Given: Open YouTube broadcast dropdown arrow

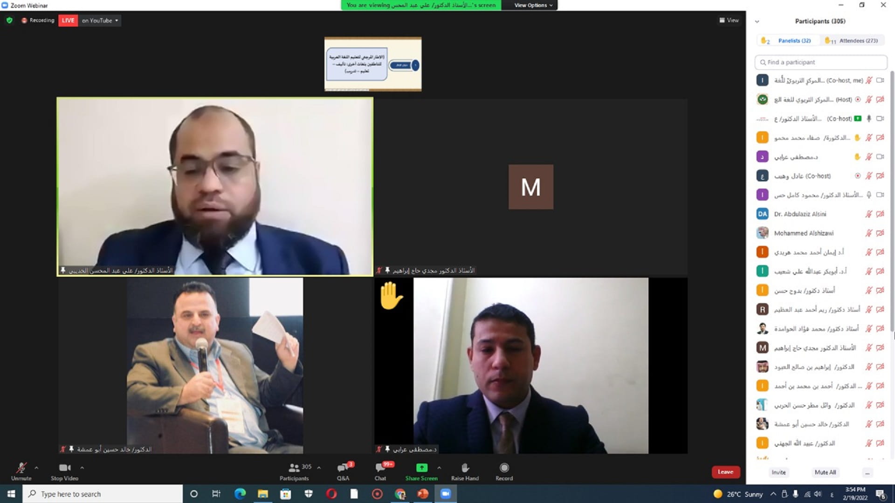Looking at the screenshot, I should pyautogui.click(x=116, y=20).
